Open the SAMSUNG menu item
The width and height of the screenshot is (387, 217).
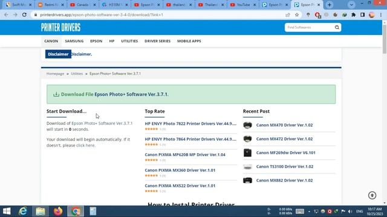(x=74, y=41)
